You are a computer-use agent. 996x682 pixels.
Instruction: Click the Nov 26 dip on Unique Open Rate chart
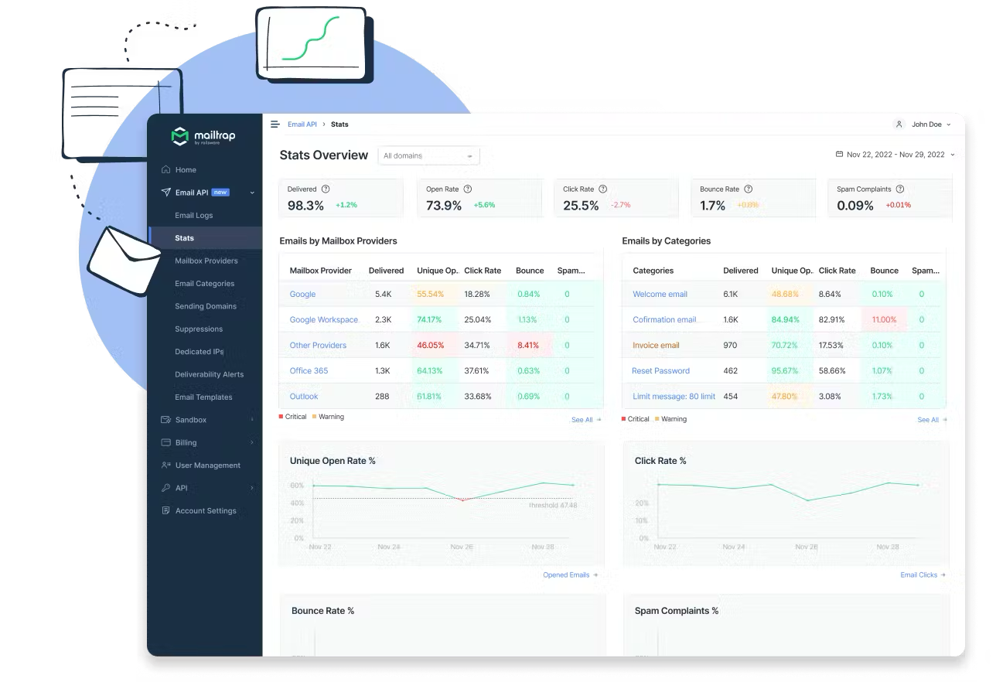tap(462, 500)
